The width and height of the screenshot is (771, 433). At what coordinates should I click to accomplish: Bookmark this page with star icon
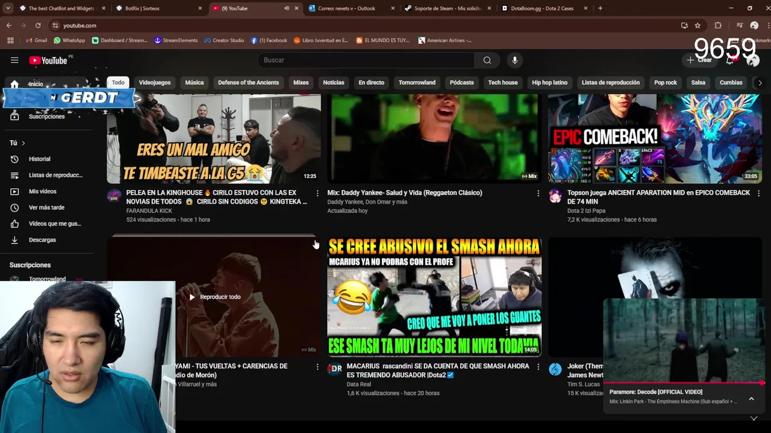click(x=698, y=25)
